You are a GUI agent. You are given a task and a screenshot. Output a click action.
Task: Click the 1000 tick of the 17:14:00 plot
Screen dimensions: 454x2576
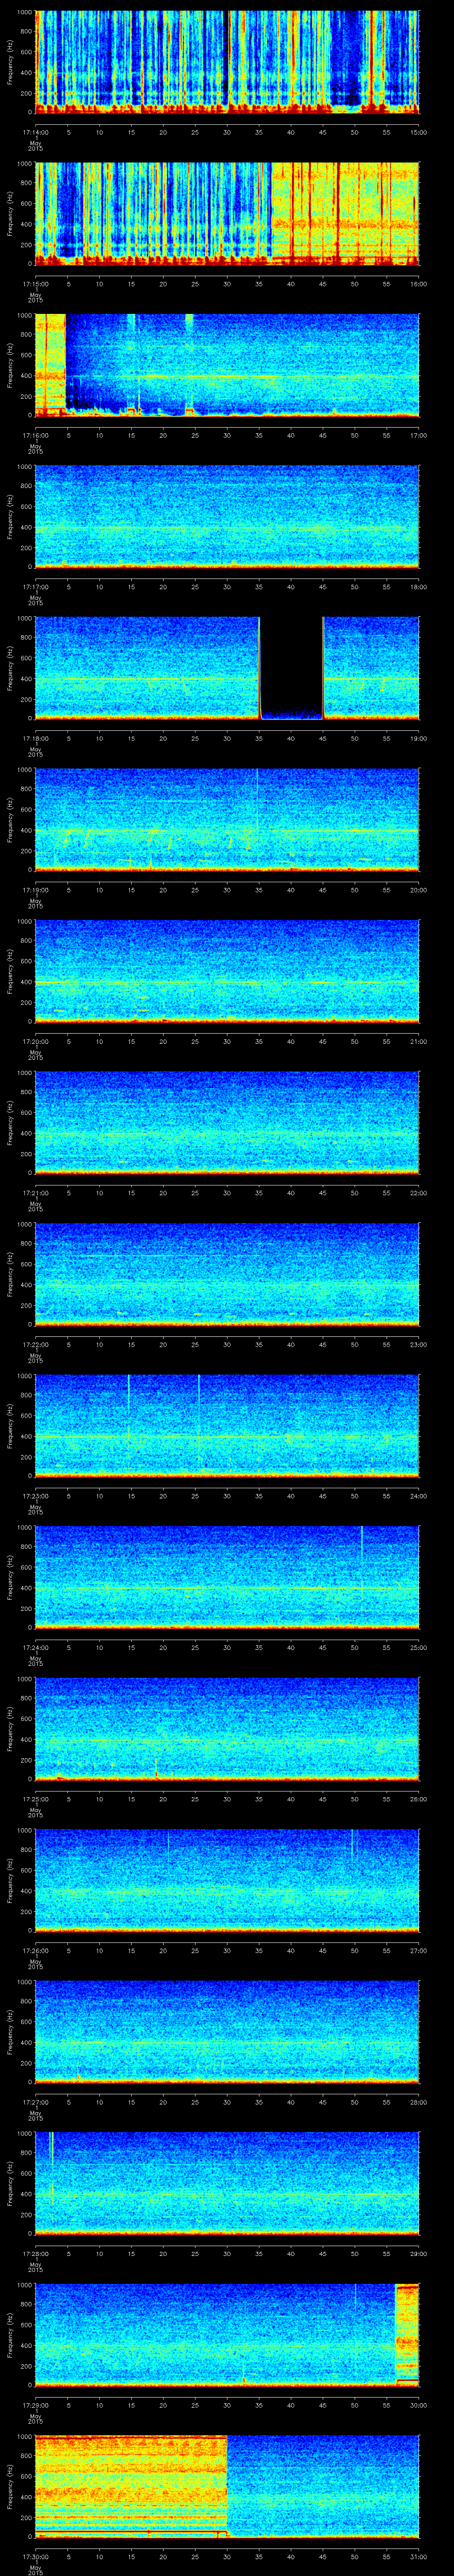tap(25, 13)
